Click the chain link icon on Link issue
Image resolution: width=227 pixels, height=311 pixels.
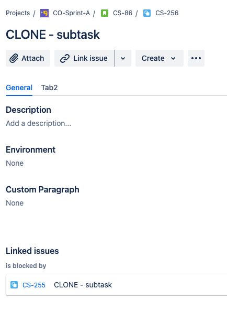pos(65,58)
